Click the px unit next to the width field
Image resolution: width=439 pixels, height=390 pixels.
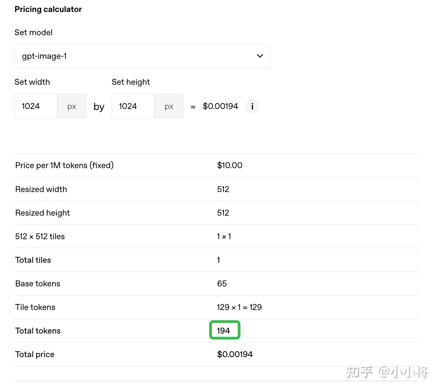click(x=72, y=106)
